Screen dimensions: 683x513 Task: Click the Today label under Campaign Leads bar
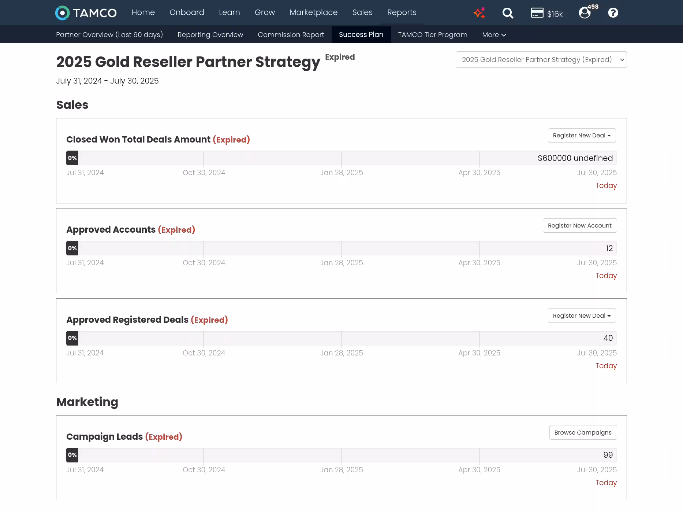606,483
